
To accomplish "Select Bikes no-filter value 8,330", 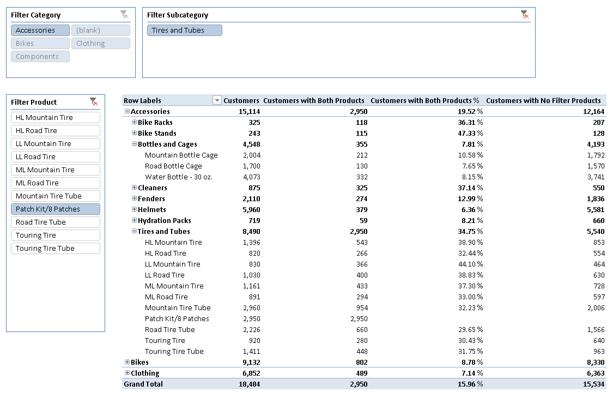I will pos(596,362).
